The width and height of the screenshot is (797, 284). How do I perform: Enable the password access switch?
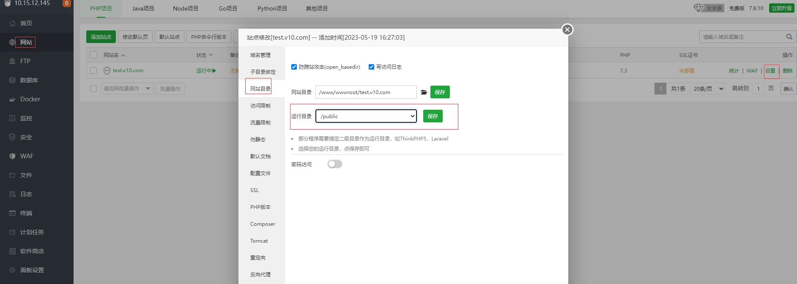coord(334,164)
